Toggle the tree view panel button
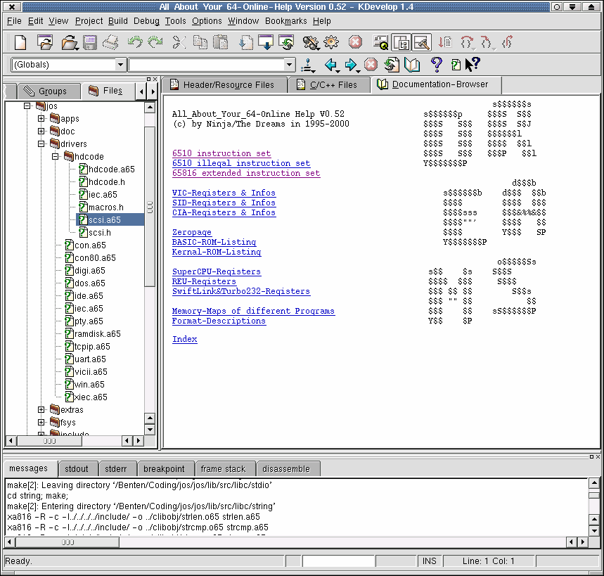Viewport: 604px width, 576px height. [401, 42]
